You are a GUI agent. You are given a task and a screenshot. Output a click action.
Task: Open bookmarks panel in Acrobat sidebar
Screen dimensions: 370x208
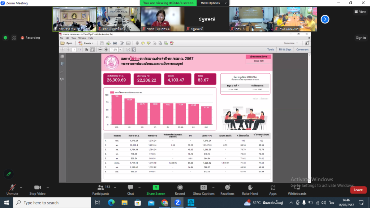coord(62,64)
